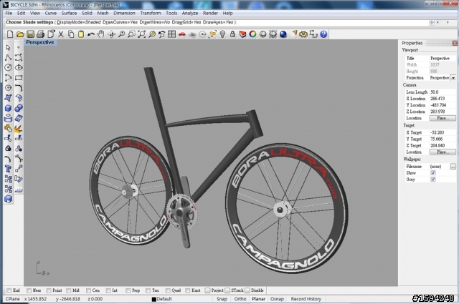
Task: Click the Place button for camera location
Action: point(442,117)
